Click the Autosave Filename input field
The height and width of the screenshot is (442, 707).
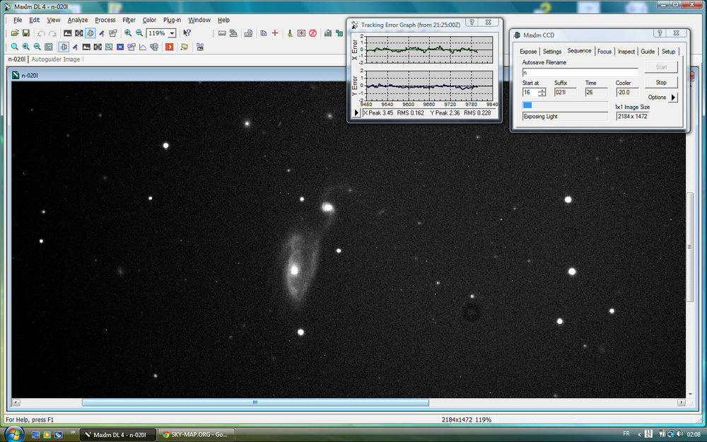pyautogui.click(x=580, y=73)
